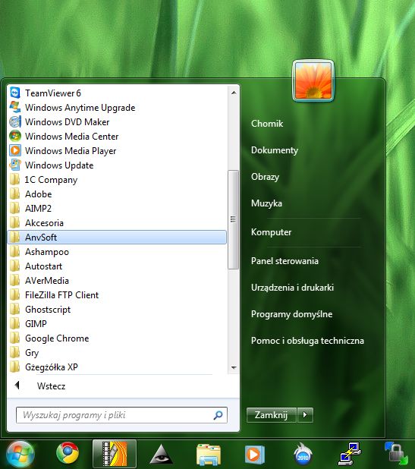Expand the Adobe program folder
This screenshot has width=415, height=469.
117,194
